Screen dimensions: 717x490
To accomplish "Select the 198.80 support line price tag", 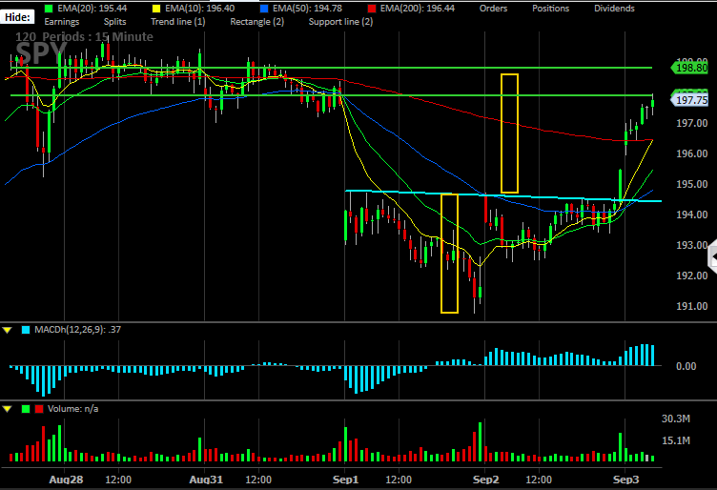I will point(689,68).
